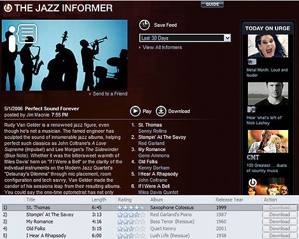The image size is (299, 239).
Task: Click the Last 30 Days dropdown arrow
Action: (228, 38)
